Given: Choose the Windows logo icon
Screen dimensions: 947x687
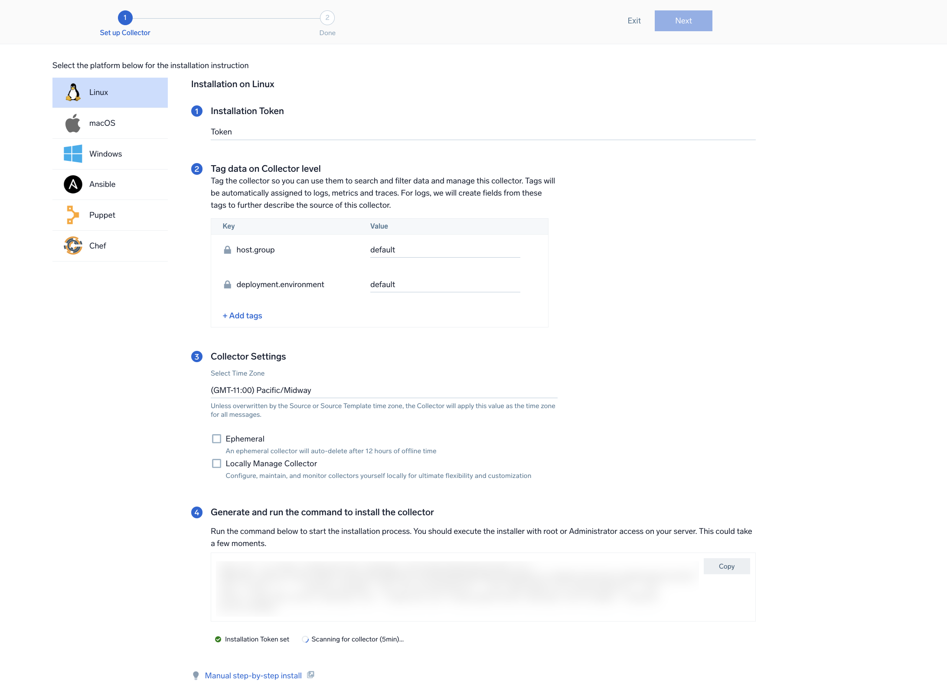Looking at the screenshot, I should (x=73, y=154).
